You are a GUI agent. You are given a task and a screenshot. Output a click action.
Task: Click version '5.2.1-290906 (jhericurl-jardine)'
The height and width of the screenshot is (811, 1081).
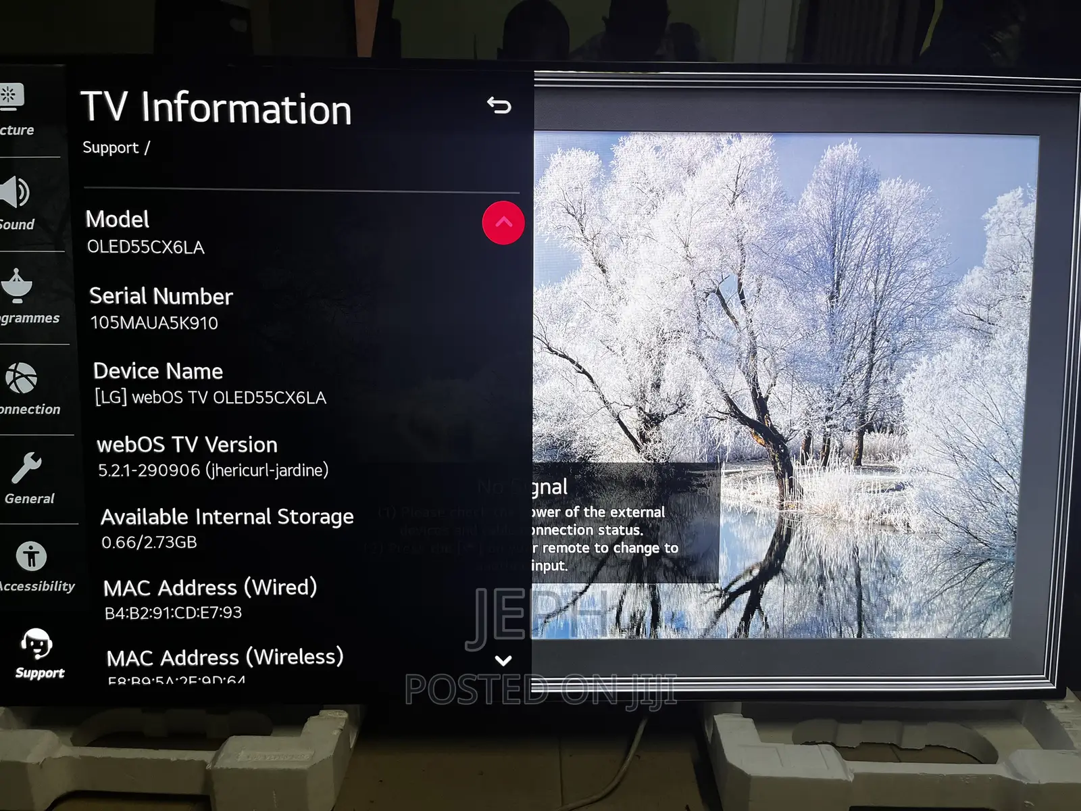213,470
